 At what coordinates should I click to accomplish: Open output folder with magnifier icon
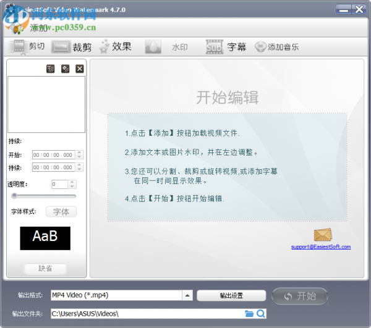coord(261,314)
